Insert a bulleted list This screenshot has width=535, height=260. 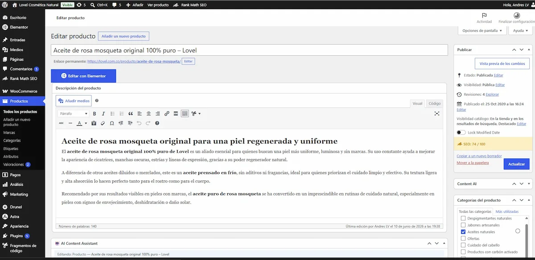(112, 114)
